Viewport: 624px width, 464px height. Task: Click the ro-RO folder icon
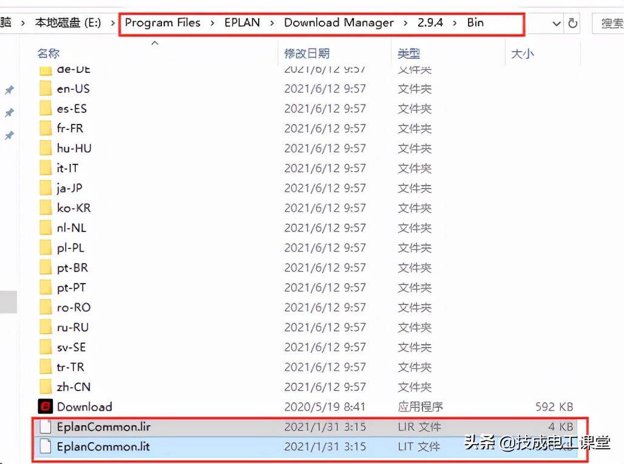pyautogui.click(x=46, y=307)
